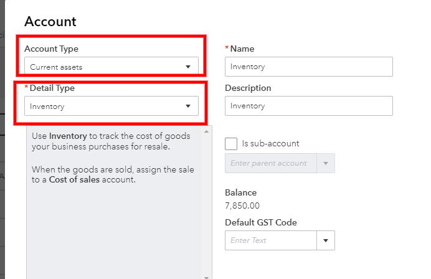Open the Account Type dropdown arrow
The image size is (431, 279).
click(188, 67)
